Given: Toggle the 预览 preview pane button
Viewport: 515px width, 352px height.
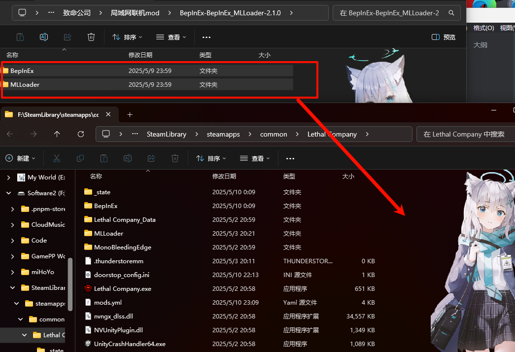Looking at the screenshot, I should (x=443, y=37).
